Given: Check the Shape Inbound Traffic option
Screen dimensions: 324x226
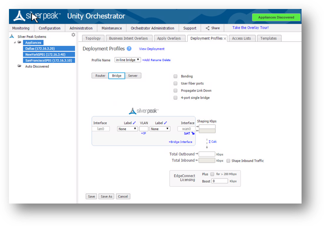Looking at the screenshot, I should [229, 161].
